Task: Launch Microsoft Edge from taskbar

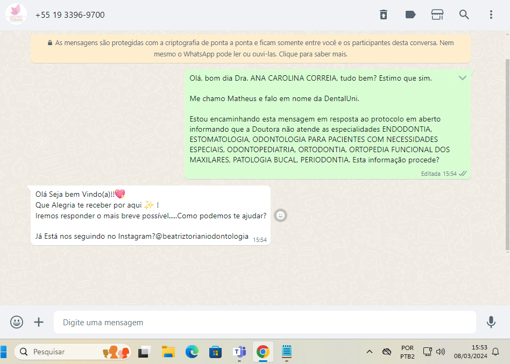Action: [x=192, y=352]
